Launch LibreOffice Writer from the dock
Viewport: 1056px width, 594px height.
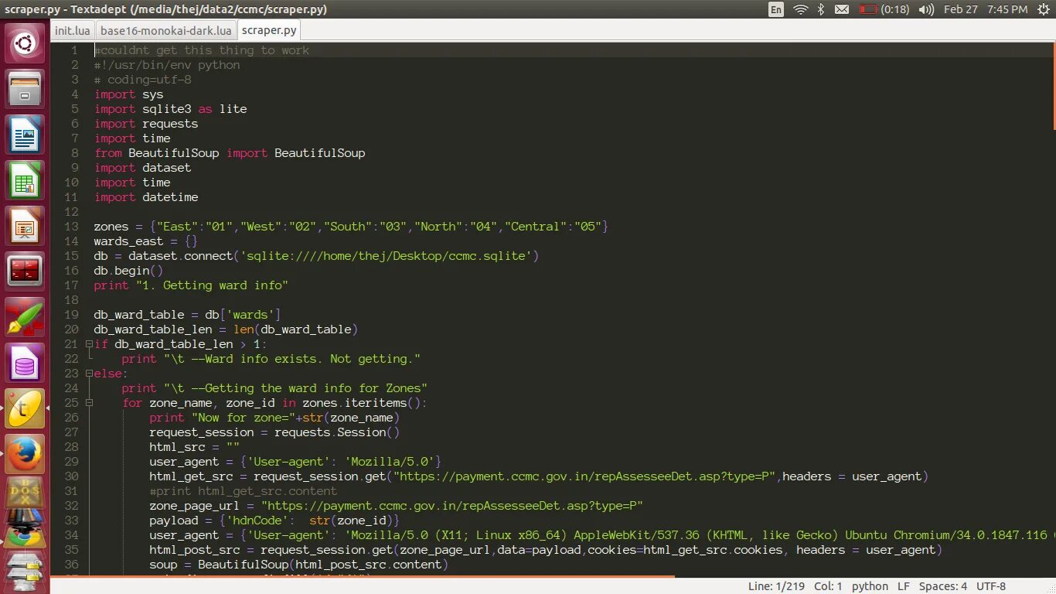pyautogui.click(x=25, y=134)
